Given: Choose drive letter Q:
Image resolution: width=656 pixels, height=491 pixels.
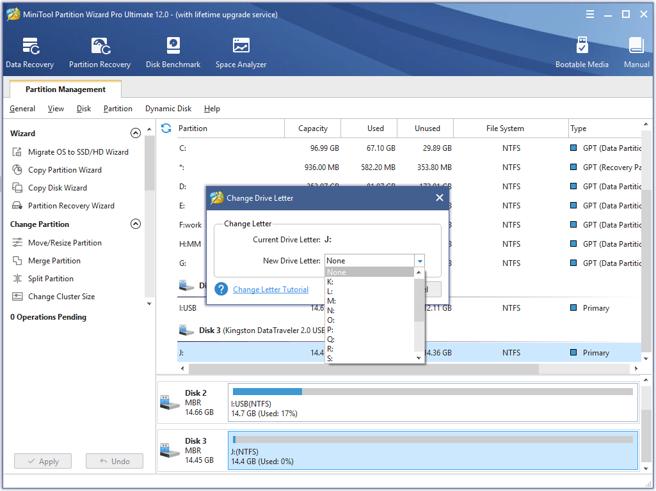Looking at the screenshot, I should pyautogui.click(x=369, y=339).
